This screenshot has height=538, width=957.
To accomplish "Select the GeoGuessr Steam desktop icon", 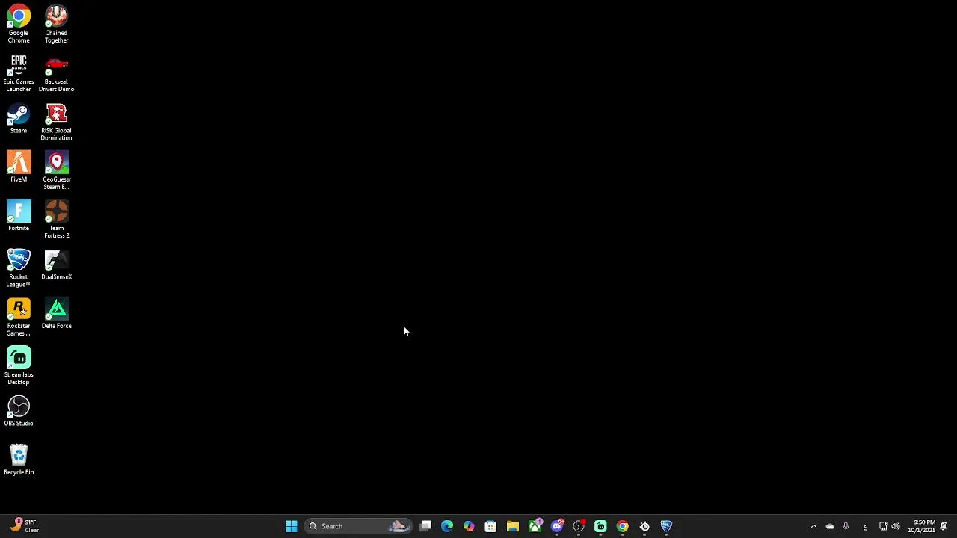I will [56, 170].
